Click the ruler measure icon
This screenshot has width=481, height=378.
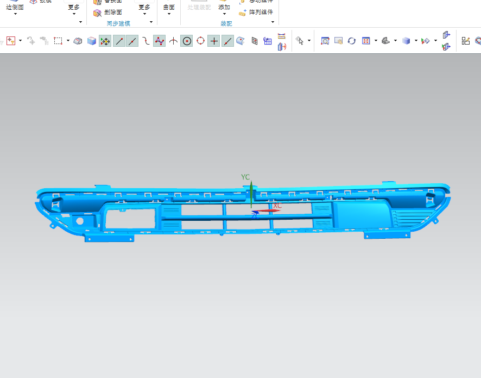(x=282, y=36)
